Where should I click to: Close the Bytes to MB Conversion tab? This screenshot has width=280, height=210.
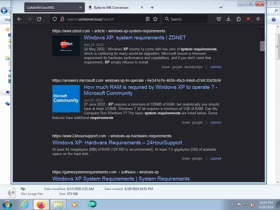(142, 7)
